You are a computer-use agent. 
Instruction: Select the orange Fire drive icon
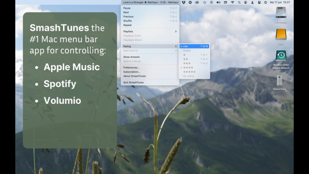[281, 34]
